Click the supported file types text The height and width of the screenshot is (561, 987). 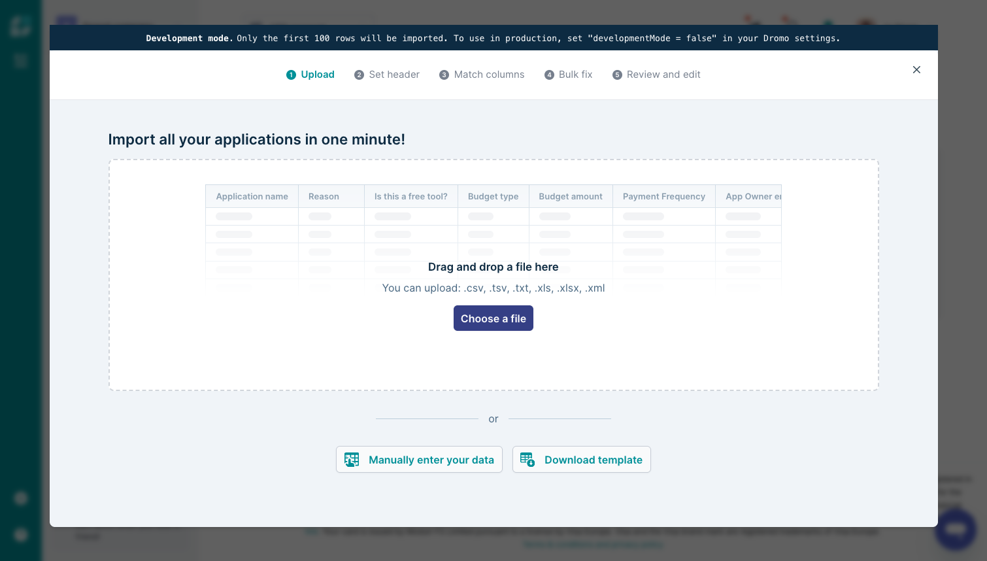[494, 288]
